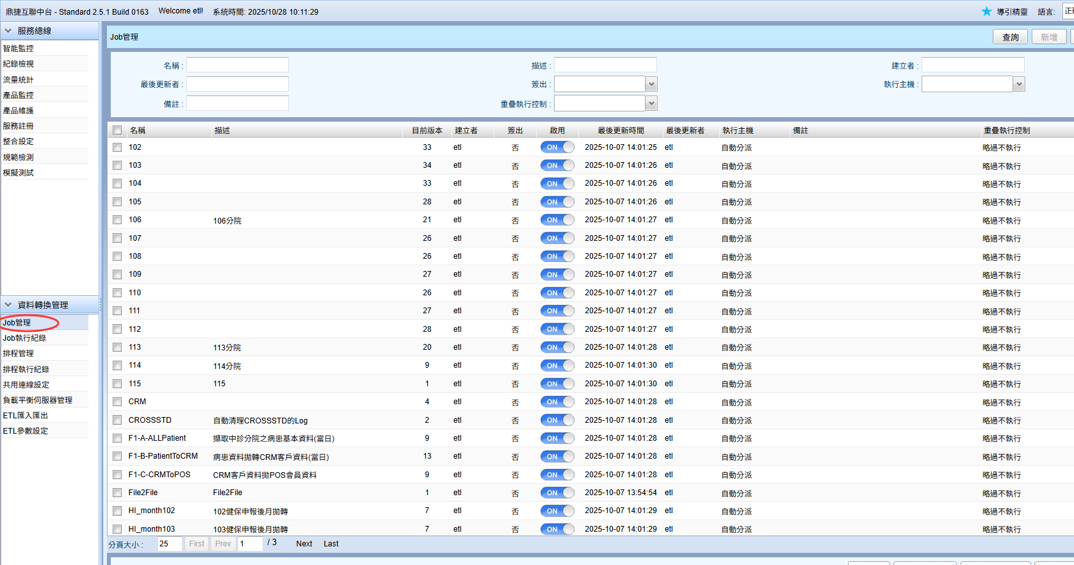Image resolution: width=1074 pixels, height=565 pixels.
Task: Select the CROSSSTD row checkbox
Action: [x=117, y=420]
